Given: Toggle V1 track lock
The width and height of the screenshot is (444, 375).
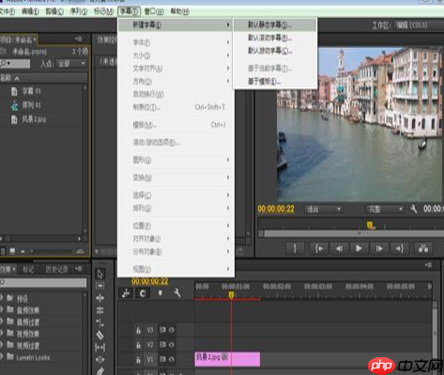Looking at the screenshot, I should pos(138,359).
